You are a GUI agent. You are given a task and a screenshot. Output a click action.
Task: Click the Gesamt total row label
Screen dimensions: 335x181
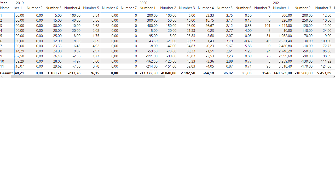pos(7,73)
